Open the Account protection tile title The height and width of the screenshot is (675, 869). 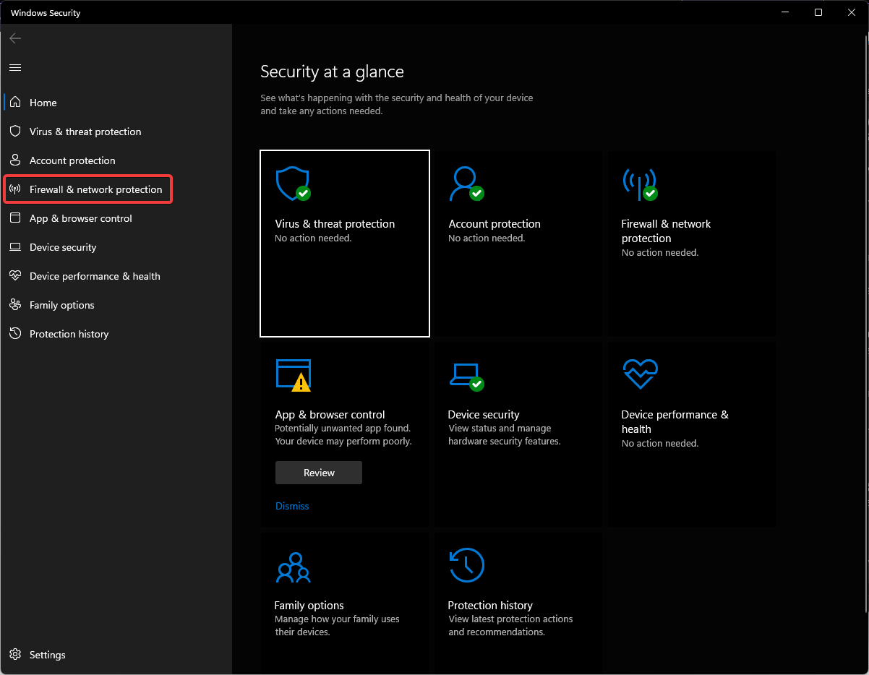click(495, 224)
